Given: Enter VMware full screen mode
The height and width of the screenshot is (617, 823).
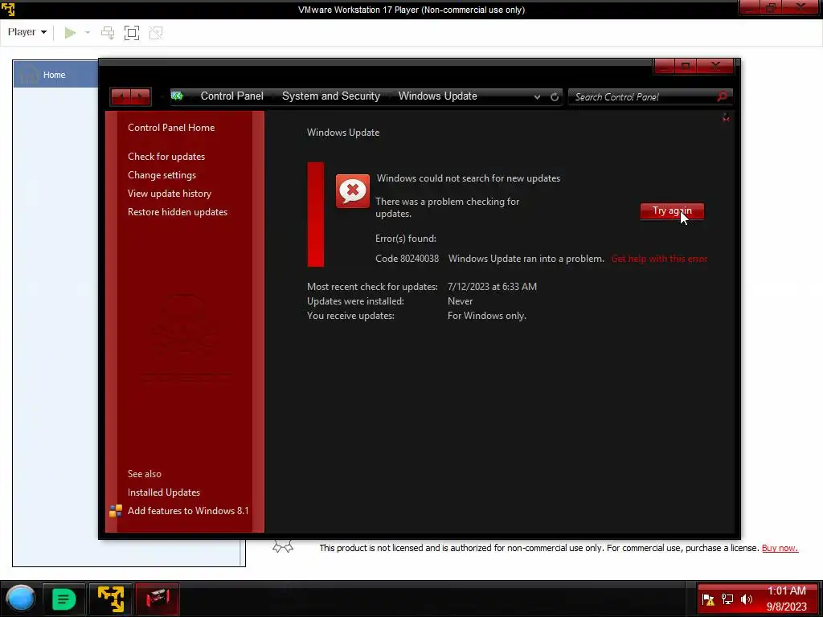Looking at the screenshot, I should [x=132, y=33].
